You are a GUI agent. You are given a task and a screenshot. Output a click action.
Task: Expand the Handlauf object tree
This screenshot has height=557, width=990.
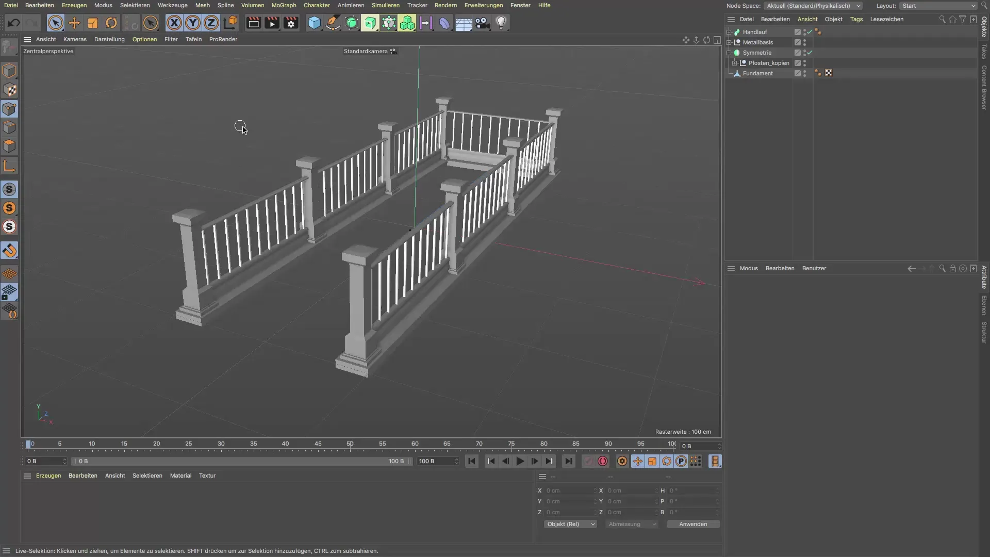pyautogui.click(x=730, y=32)
